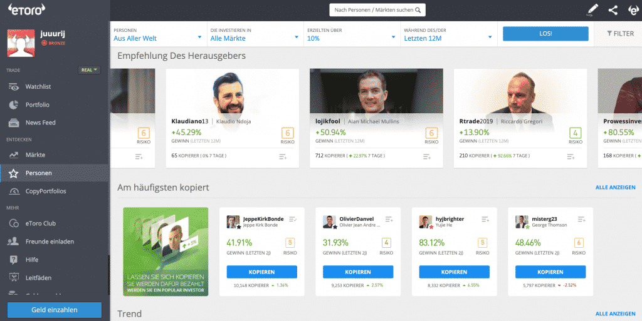
Task: Click the CopyPortfolios icon
Action: click(x=14, y=191)
